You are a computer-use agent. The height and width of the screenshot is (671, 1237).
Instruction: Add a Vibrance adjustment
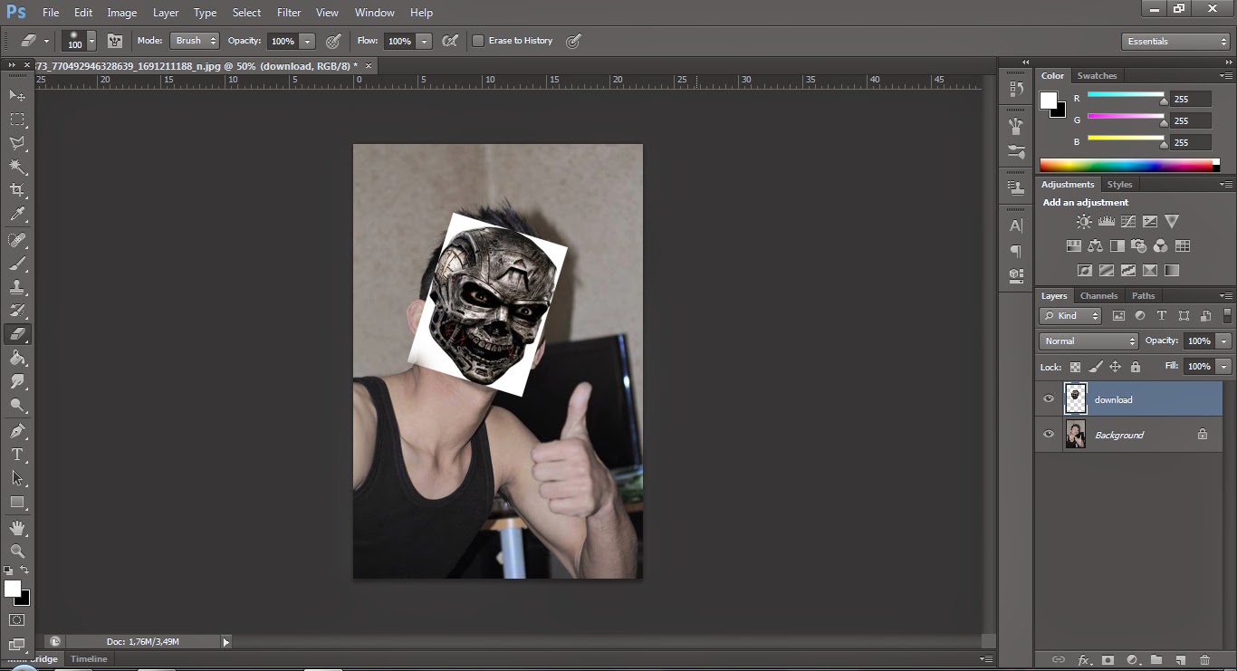[1171, 221]
